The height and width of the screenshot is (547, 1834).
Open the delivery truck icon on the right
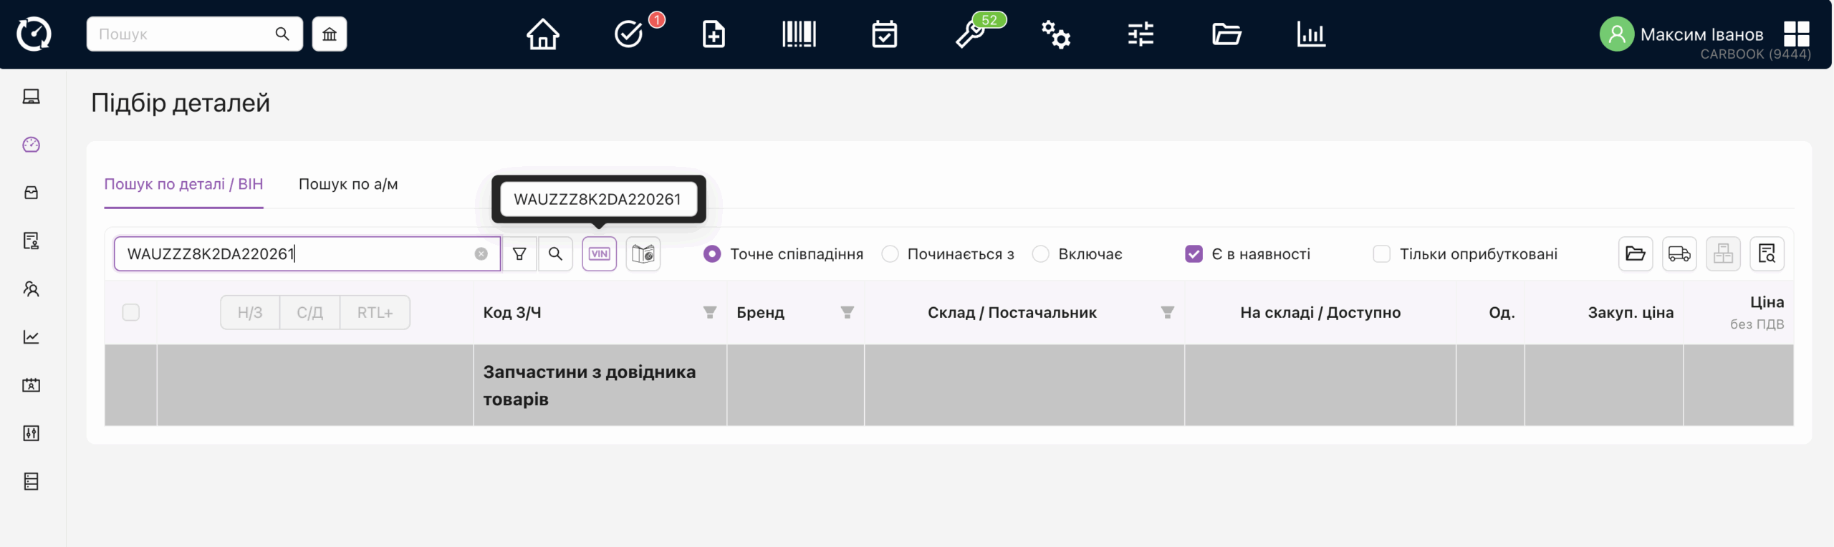pyautogui.click(x=1679, y=254)
